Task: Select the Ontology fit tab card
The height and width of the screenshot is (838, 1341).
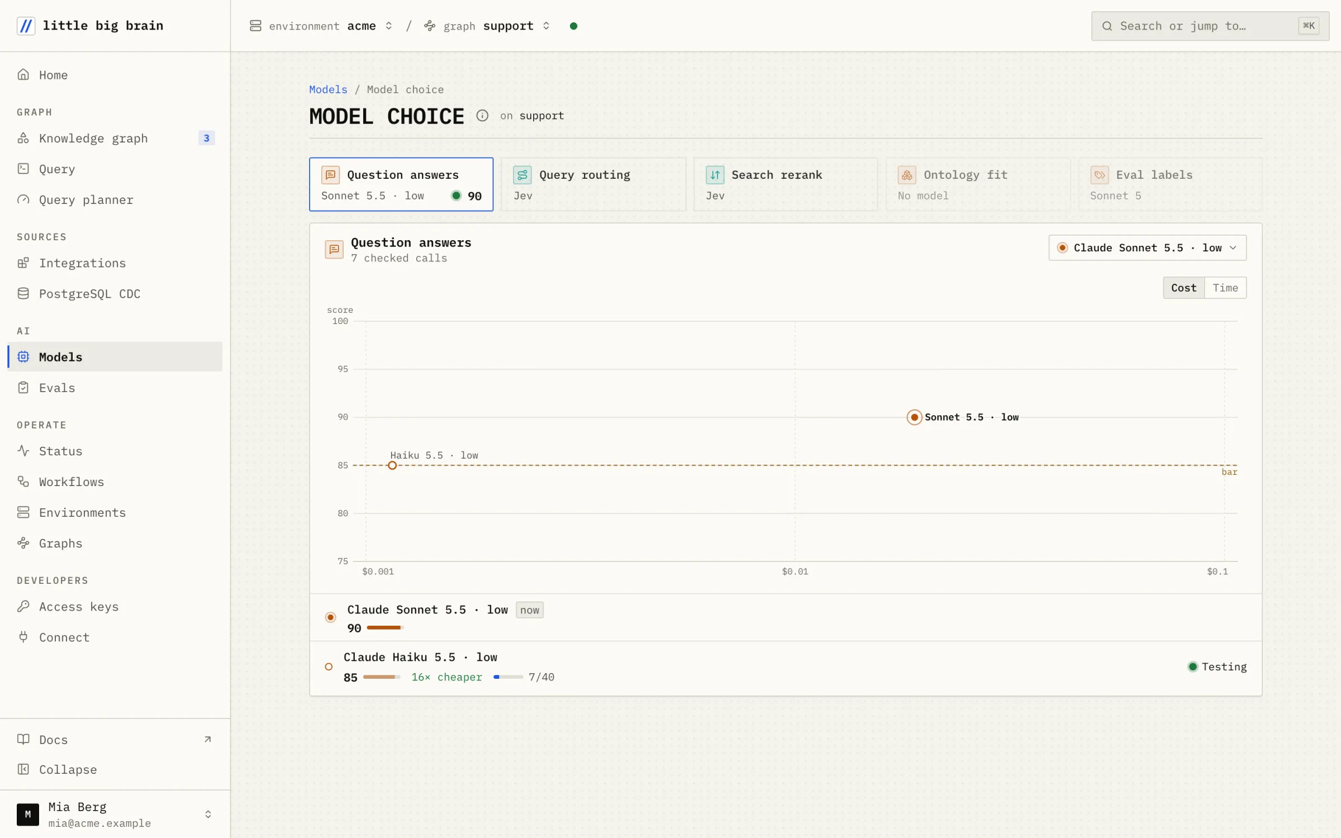Action: click(x=978, y=184)
